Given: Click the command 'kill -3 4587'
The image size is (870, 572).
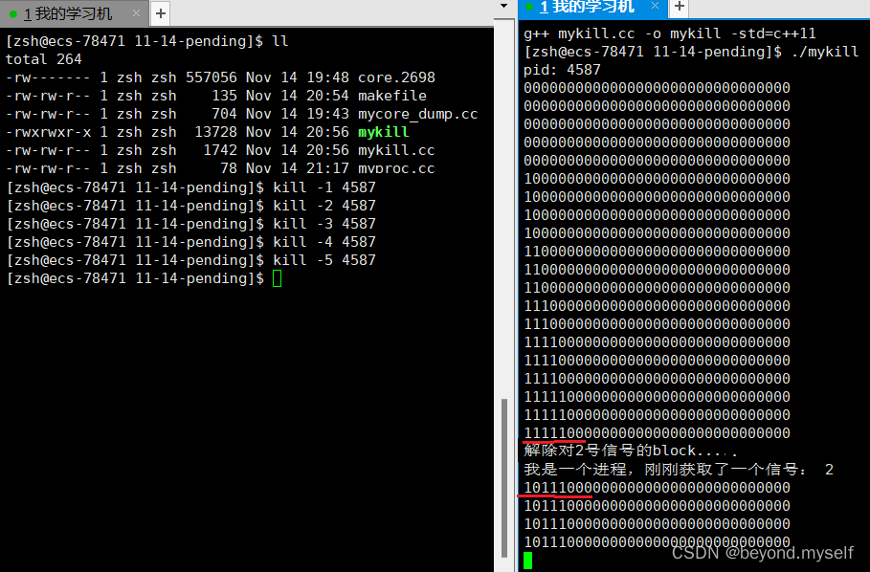Looking at the screenshot, I should click(x=324, y=224).
